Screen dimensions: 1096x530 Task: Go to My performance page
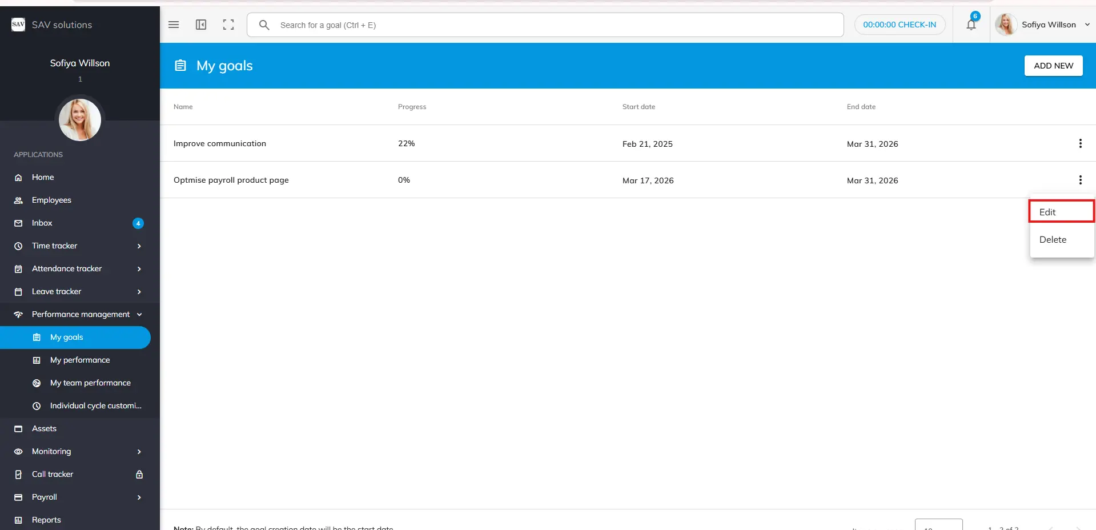tap(80, 360)
